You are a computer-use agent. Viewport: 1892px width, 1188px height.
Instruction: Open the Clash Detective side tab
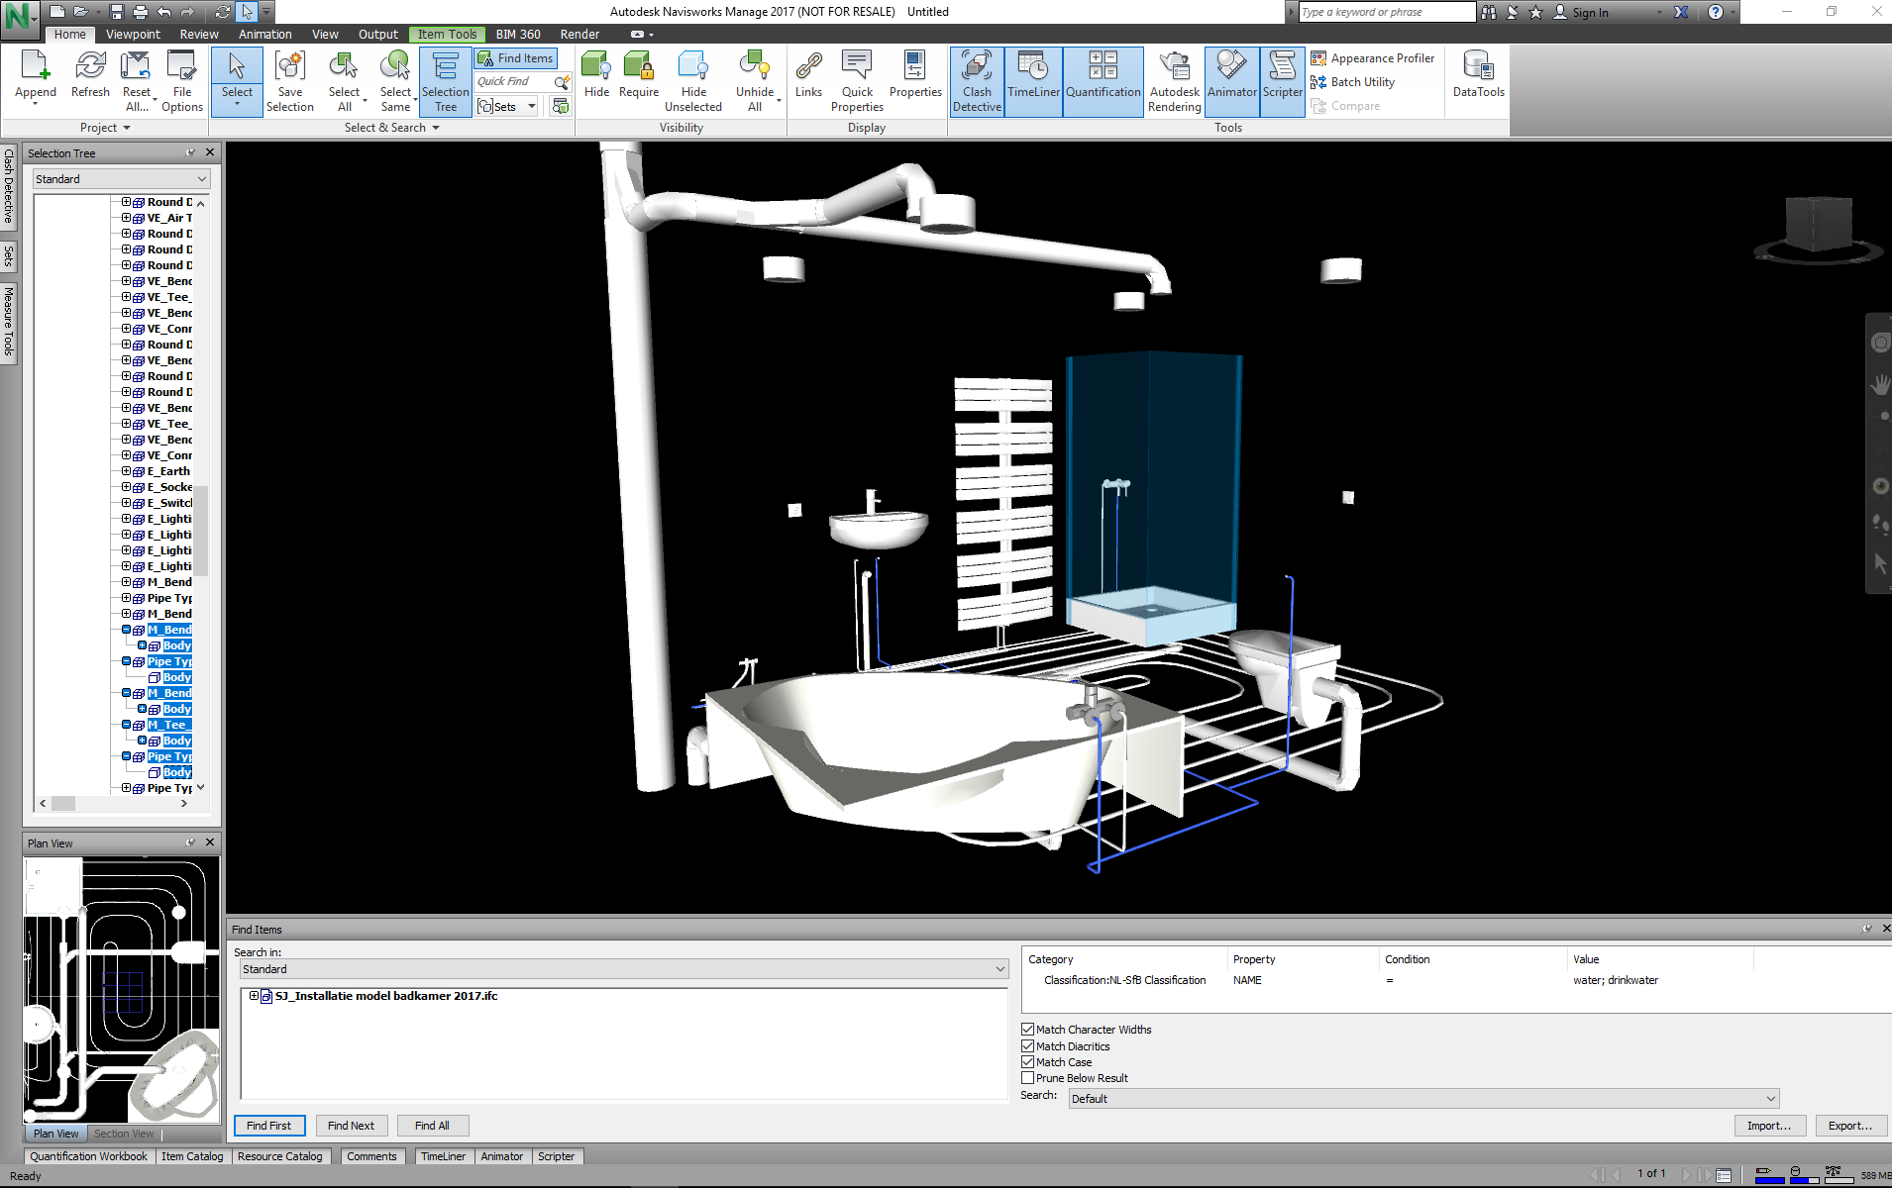pos(9,187)
